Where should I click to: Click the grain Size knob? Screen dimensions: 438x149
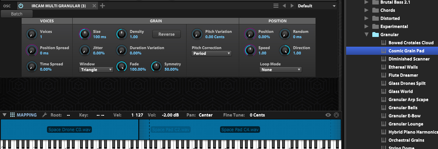tap(85, 34)
